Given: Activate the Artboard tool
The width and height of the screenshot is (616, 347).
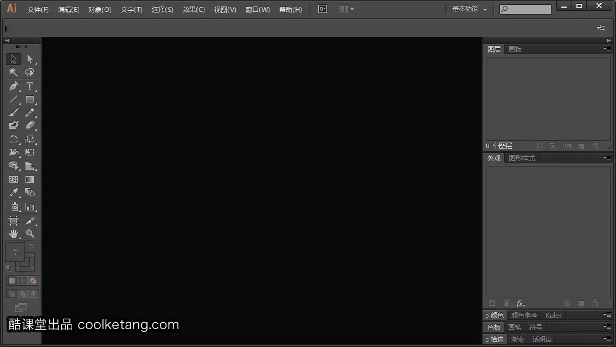Looking at the screenshot, I should [14, 221].
